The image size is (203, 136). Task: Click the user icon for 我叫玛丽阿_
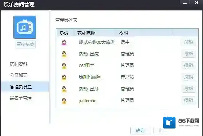[x=64, y=77]
